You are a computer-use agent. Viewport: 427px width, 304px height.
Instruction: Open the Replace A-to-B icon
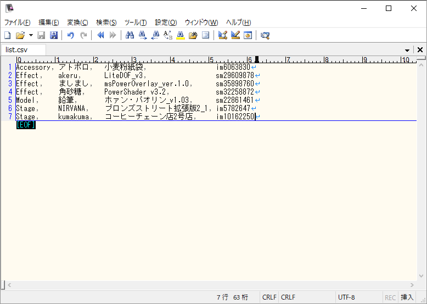pyautogui.click(x=168, y=35)
